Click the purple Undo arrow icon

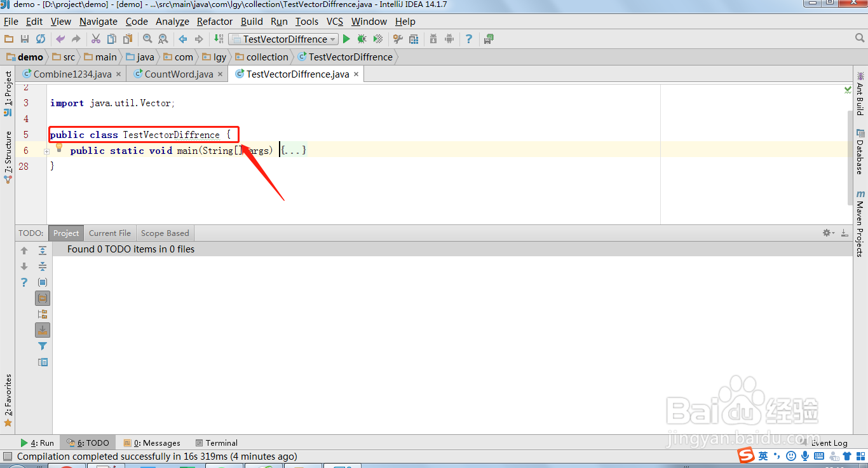coord(60,39)
